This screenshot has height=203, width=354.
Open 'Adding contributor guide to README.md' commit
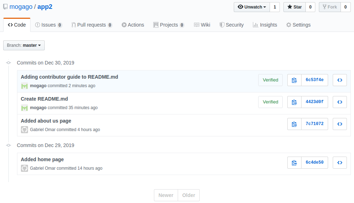click(69, 77)
